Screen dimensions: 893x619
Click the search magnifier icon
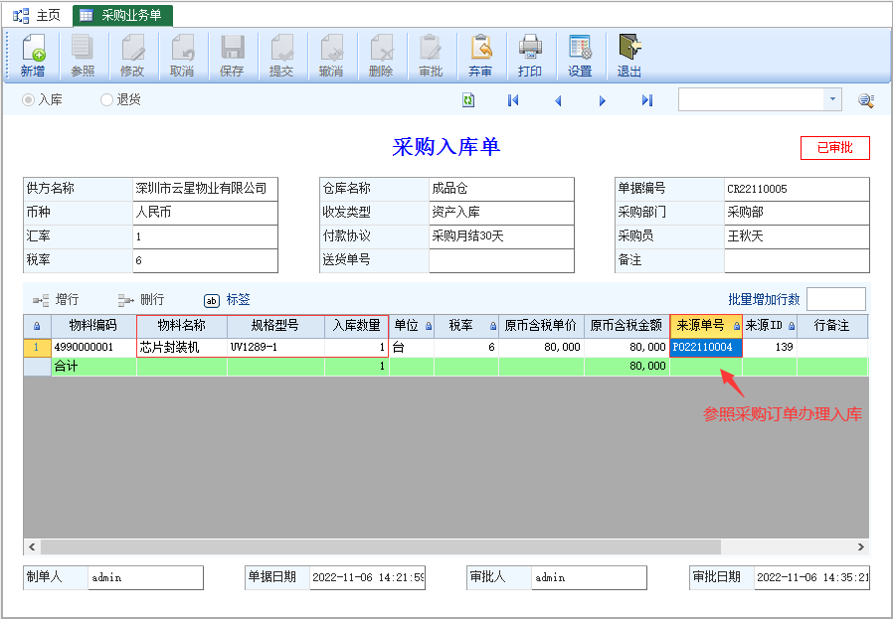(866, 100)
